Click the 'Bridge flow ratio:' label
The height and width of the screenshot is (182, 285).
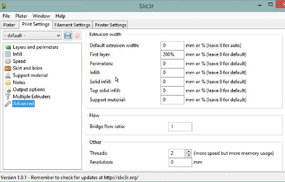(x=107, y=126)
